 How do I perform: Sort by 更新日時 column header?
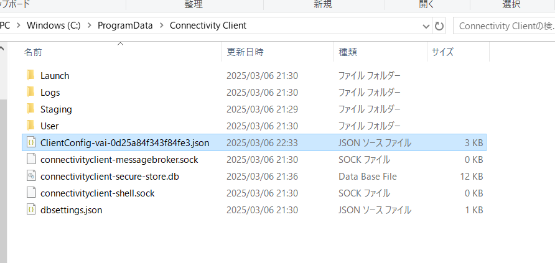pos(245,52)
